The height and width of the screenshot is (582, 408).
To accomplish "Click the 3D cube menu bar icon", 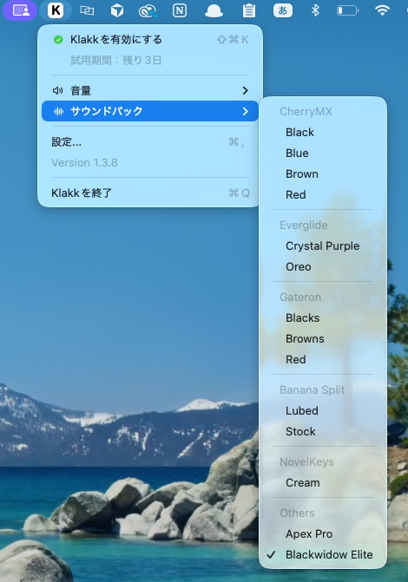I will (x=117, y=10).
